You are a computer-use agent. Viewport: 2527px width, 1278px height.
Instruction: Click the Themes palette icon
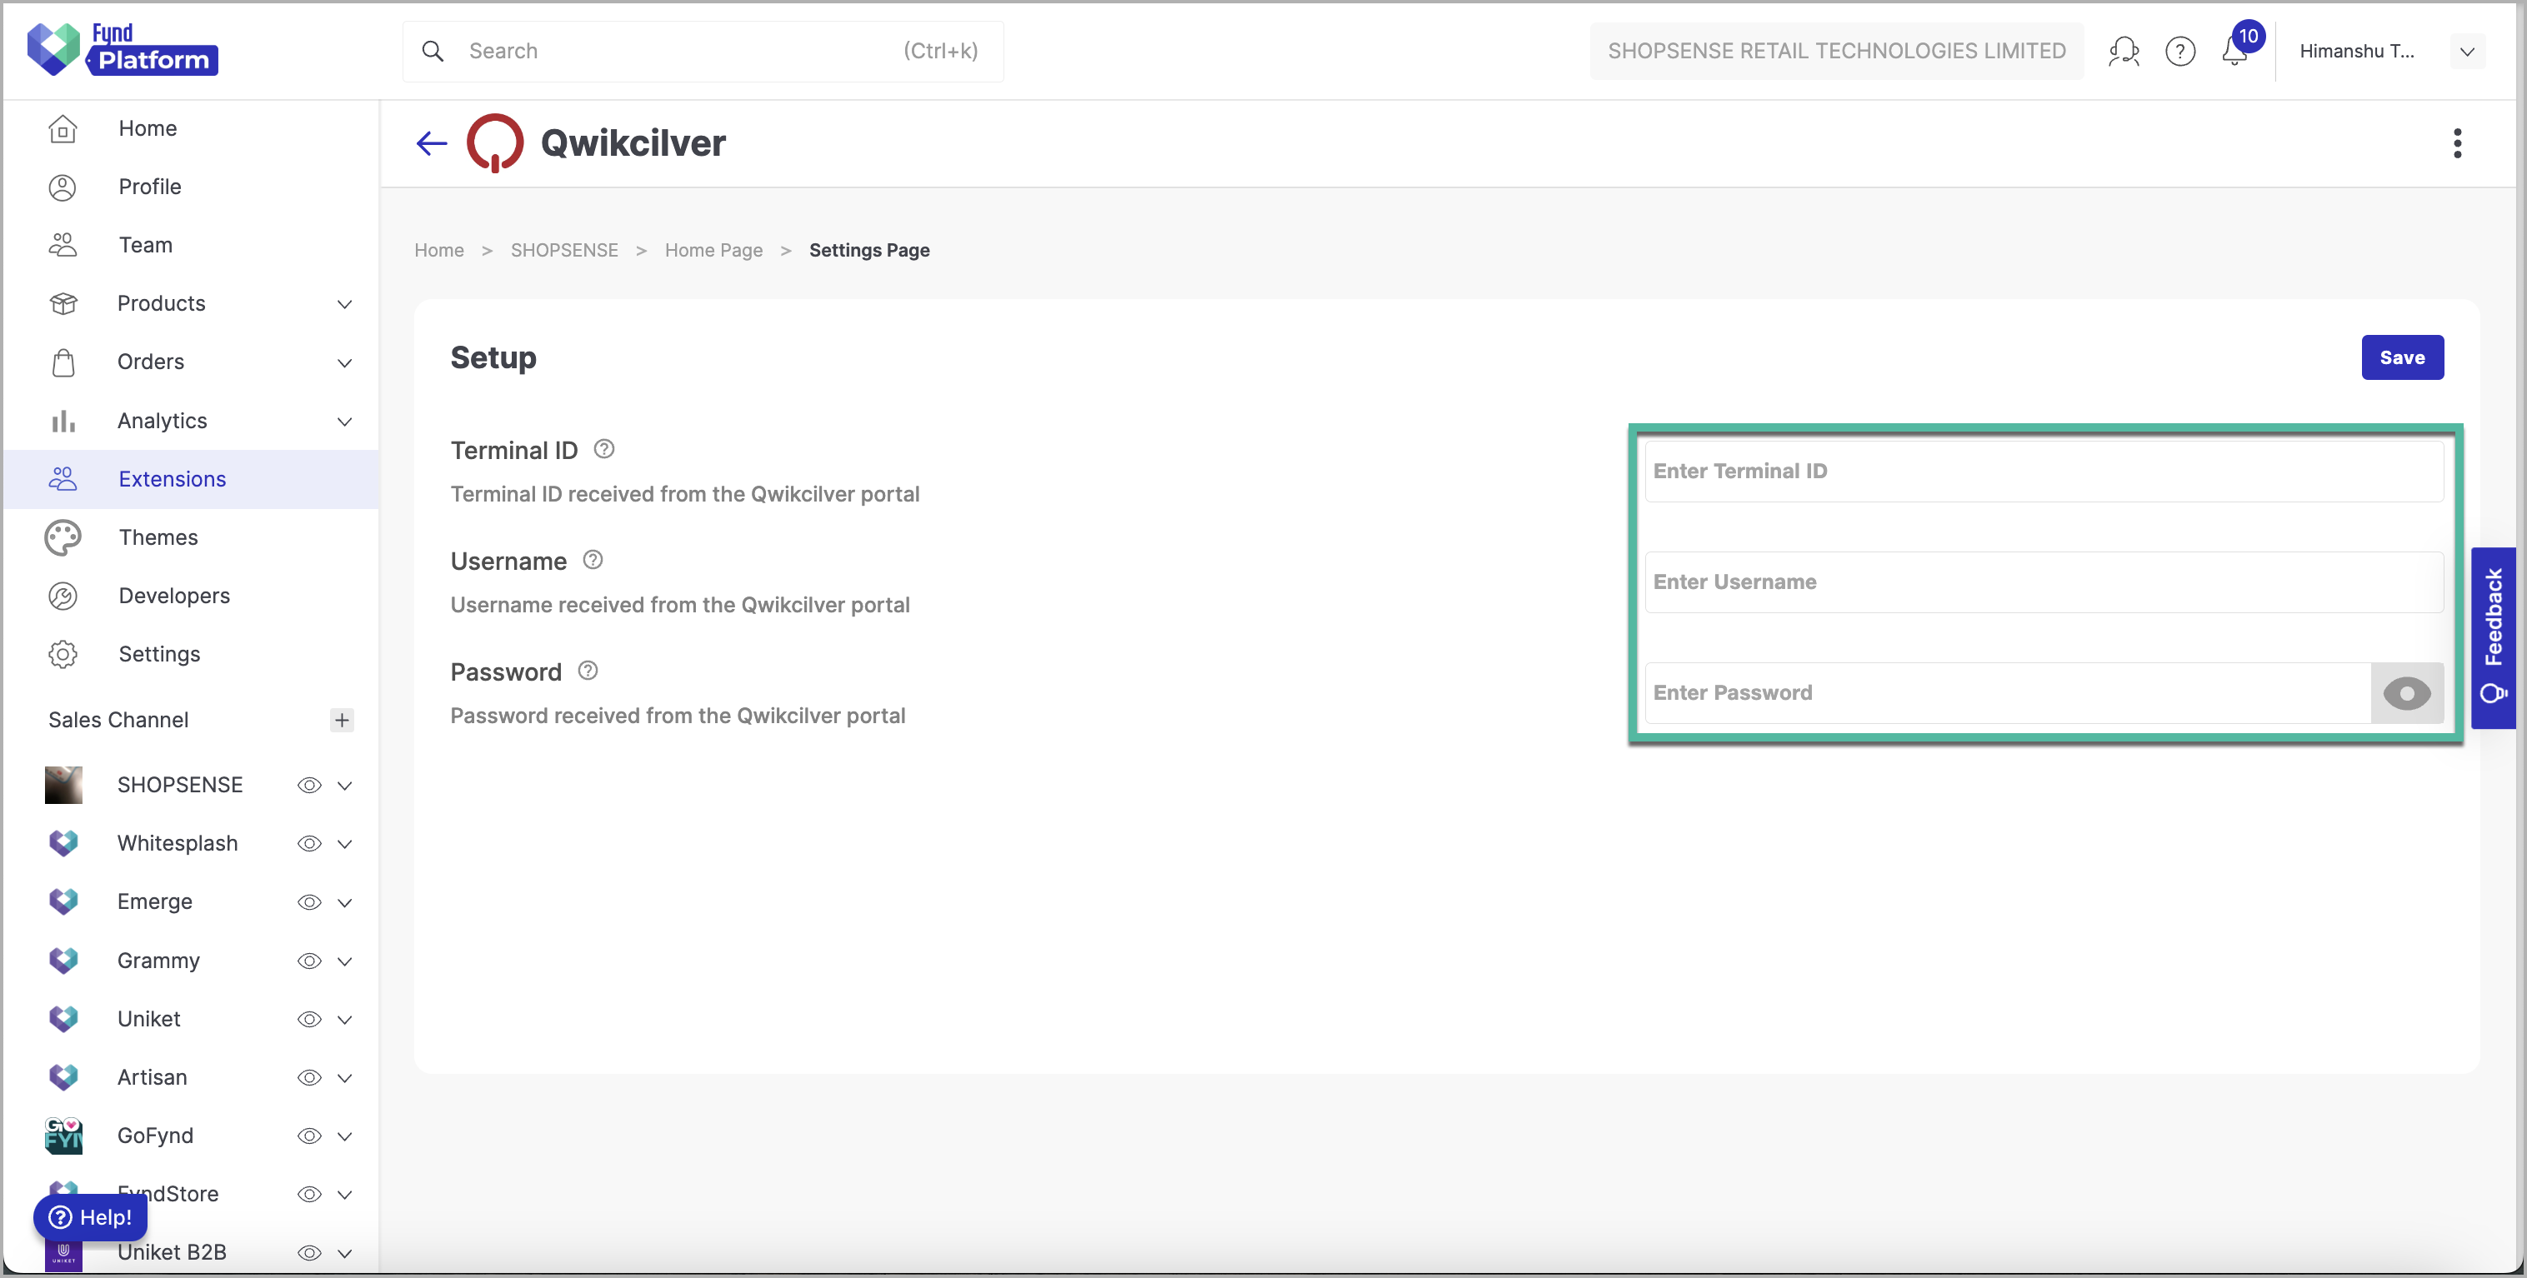63,537
